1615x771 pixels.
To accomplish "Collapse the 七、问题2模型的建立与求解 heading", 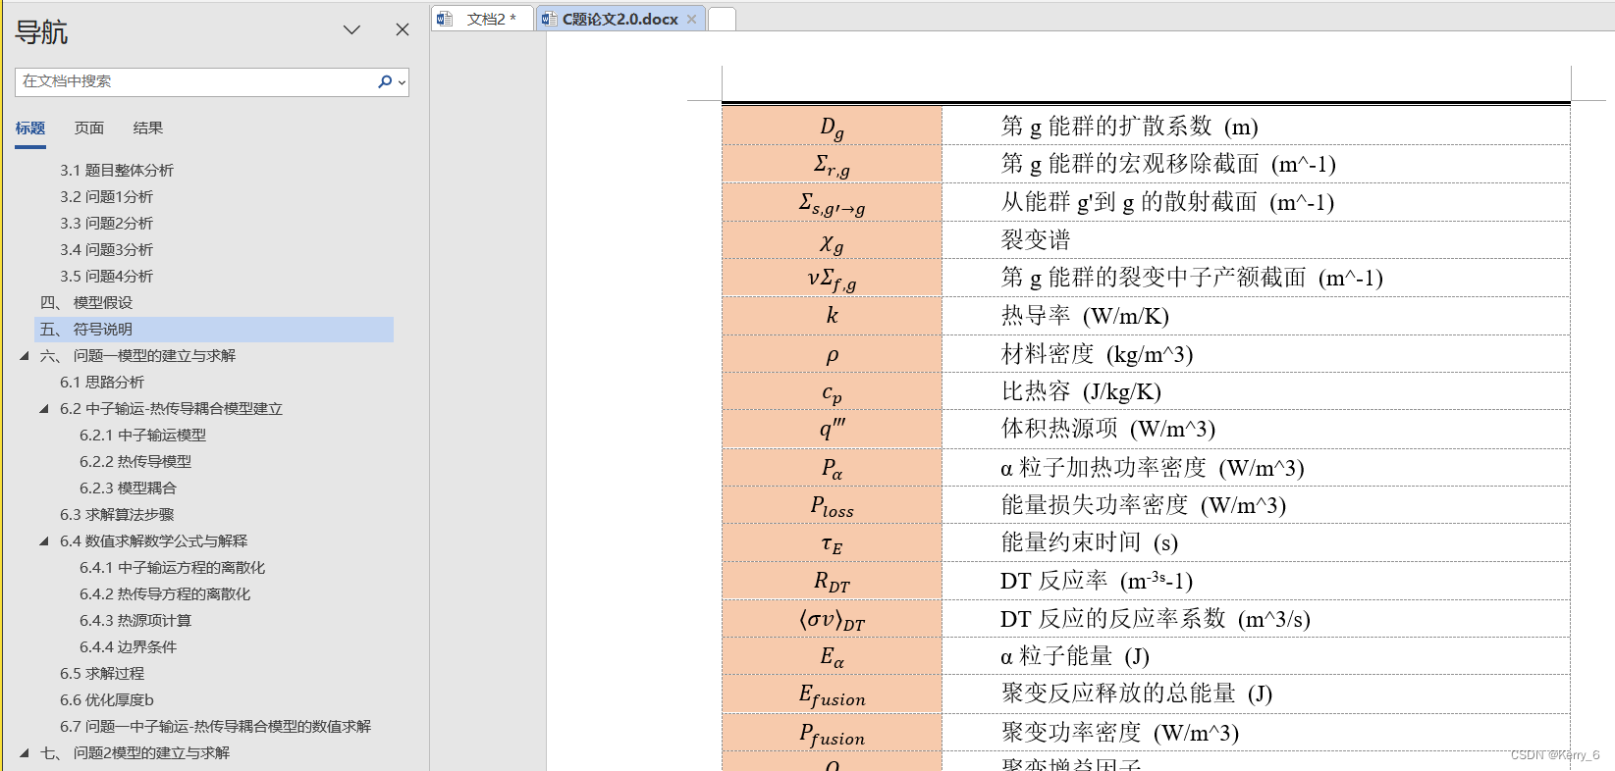I will (x=25, y=753).
